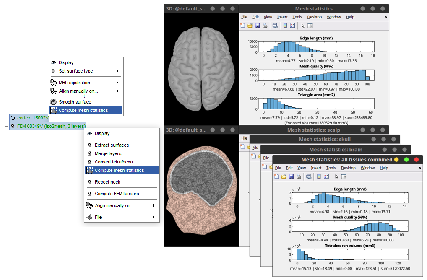Image resolution: width=427 pixels, height=280 pixels.
Task: Click Insert Legend icon in all tissues combined toolbar
Action: [x=326, y=176]
